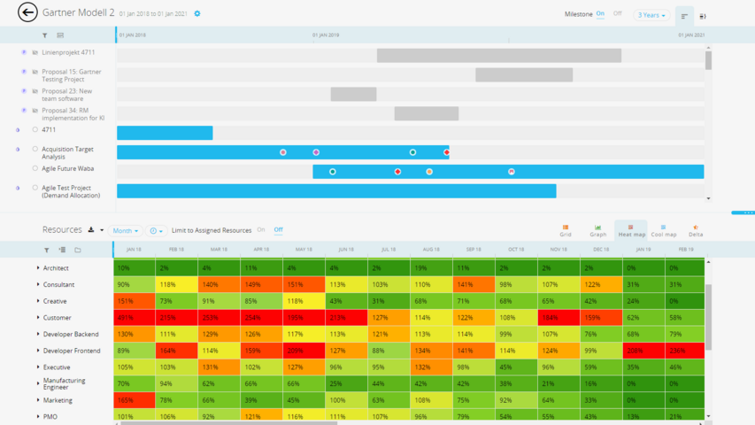Open the Delta view

click(696, 230)
